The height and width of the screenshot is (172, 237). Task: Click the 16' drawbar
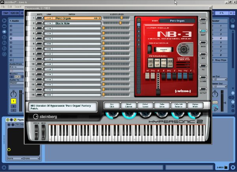(x=147, y=76)
